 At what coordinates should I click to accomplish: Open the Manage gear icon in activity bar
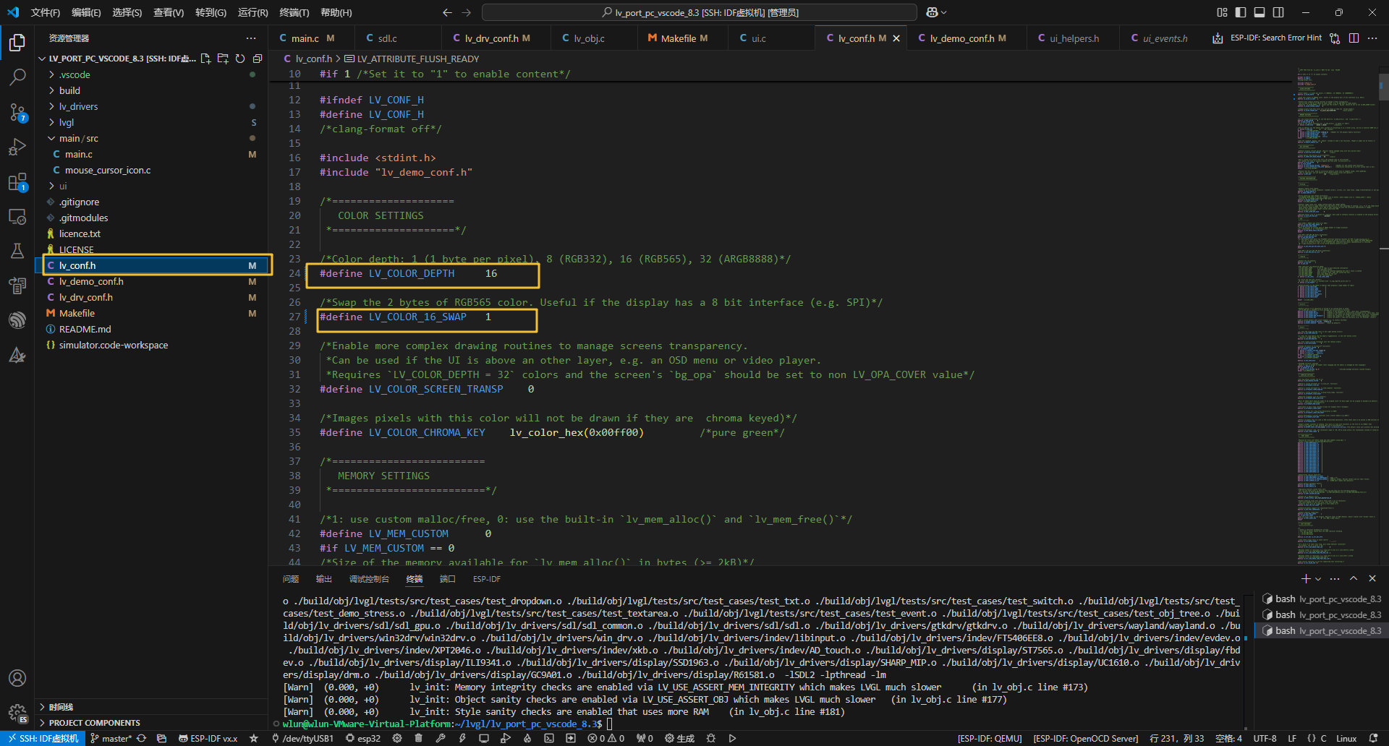pos(17,713)
